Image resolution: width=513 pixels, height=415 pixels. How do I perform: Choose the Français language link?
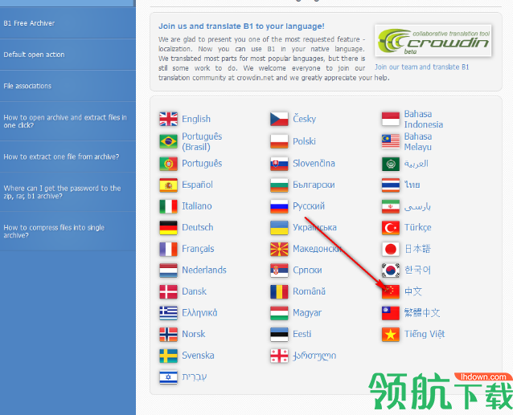(198, 249)
